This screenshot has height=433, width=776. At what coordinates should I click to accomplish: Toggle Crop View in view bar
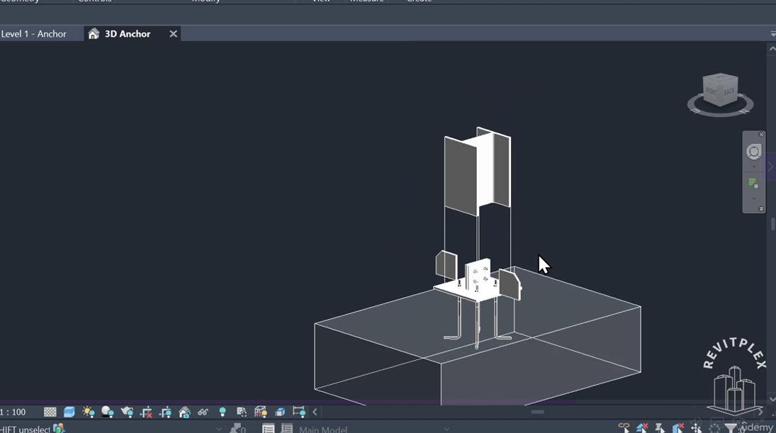pyautogui.click(x=146, y=412)
